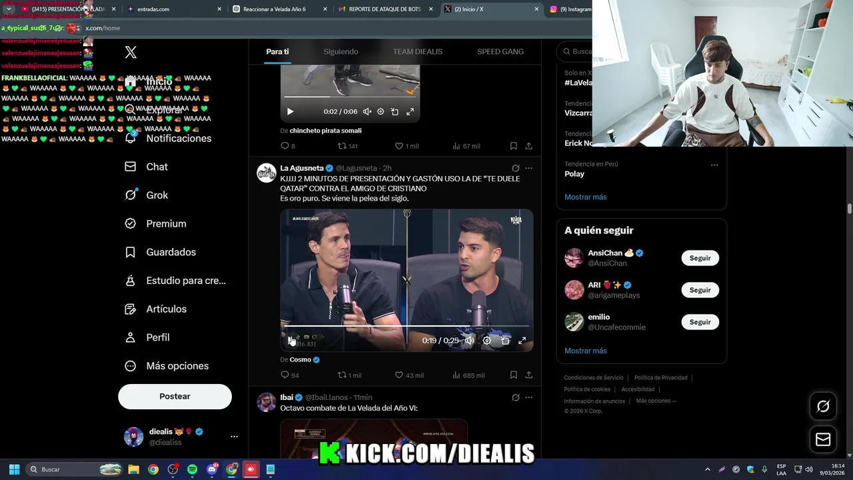The width and height of the screenshot is (853, 480).
Task: Reply to La Agusneta post with 94 replies
Action: 290,375
